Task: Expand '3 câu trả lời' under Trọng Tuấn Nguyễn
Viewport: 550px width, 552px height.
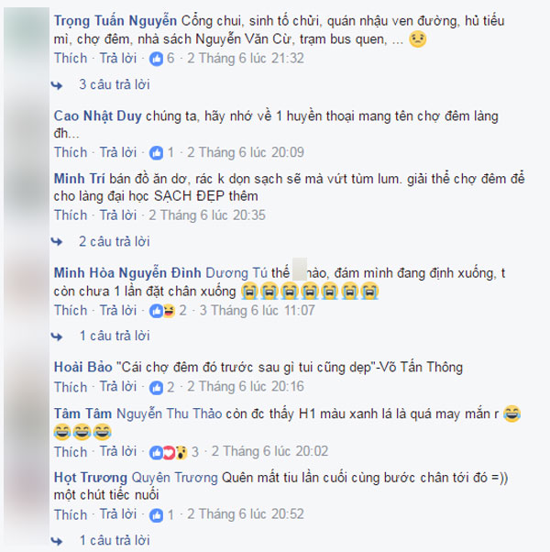Action: 115,84
